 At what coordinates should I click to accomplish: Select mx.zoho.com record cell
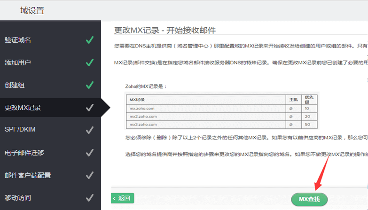pyautogui.click(x=206, y=109)
